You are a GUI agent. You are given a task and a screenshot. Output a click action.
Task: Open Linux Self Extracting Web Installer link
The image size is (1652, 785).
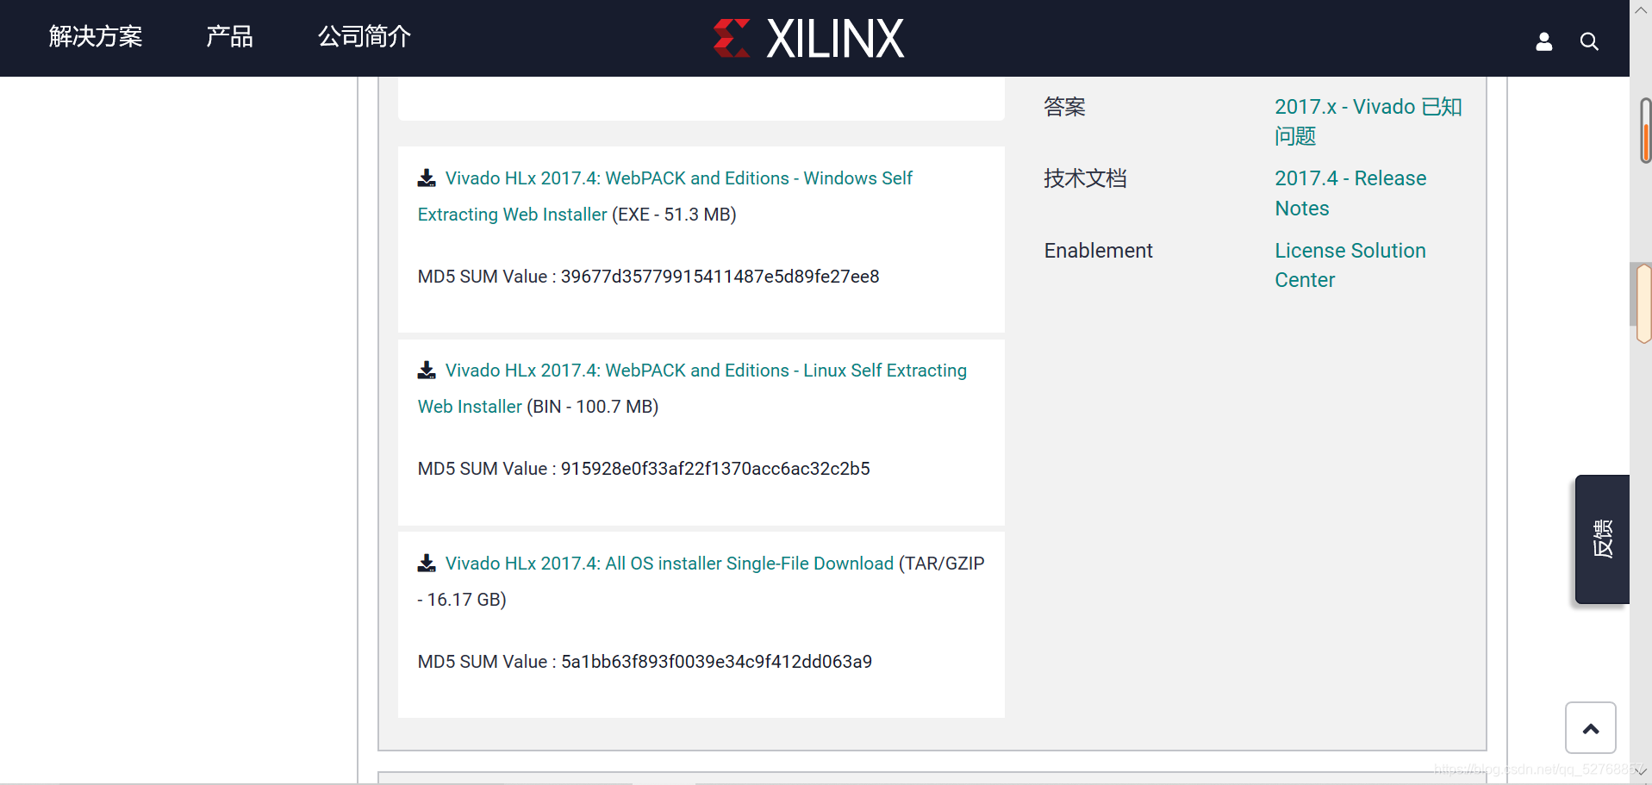coord(692,389)
